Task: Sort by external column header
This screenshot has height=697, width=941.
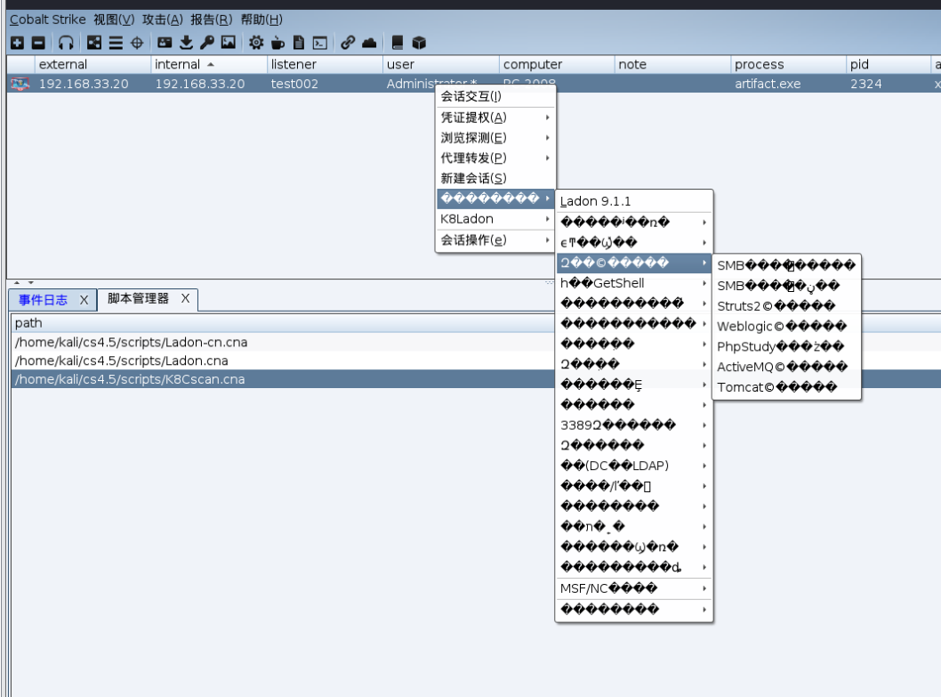Action: pyautogui.click(x=92, y=64)
